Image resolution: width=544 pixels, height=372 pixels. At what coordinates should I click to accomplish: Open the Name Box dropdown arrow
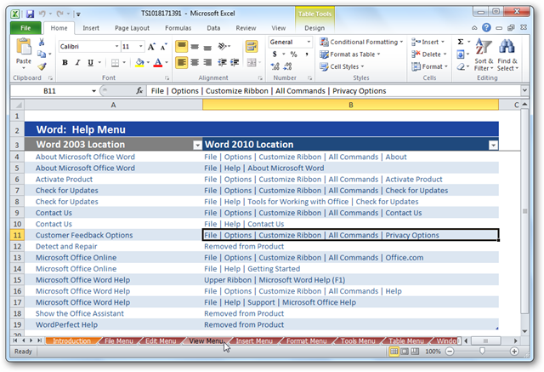[x=93, y=91]
